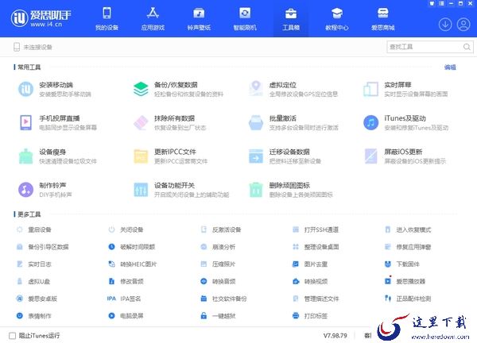This screenshot has height=343, width=477.
Task: Open 备份引导区数据
Action: pos(43,247)
